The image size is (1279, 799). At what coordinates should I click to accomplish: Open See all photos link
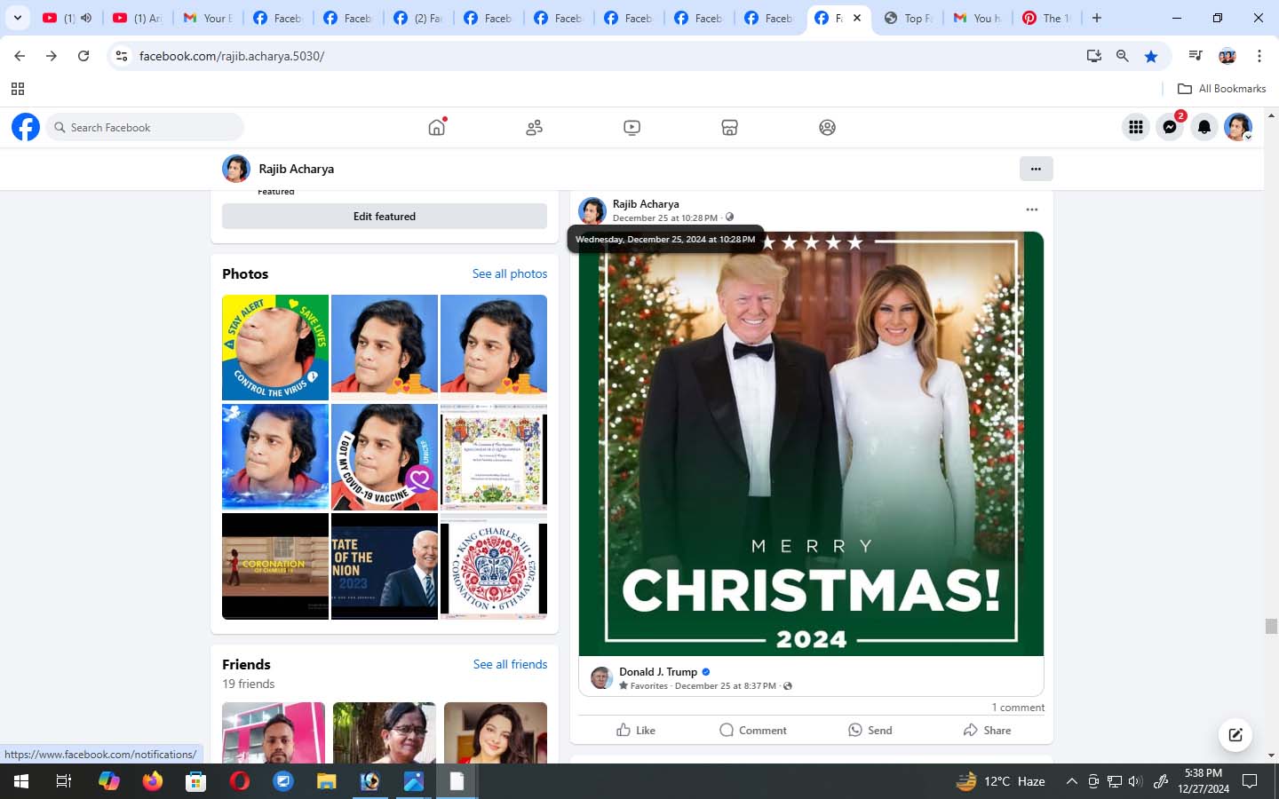510,273
